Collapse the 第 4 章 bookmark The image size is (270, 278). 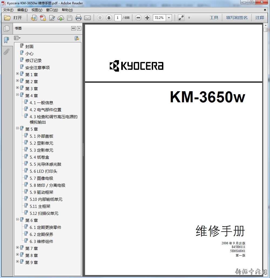17,95
